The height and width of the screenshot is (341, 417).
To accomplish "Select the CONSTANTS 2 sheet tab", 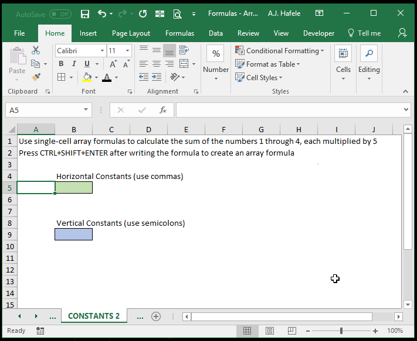I will coord(94,316).
